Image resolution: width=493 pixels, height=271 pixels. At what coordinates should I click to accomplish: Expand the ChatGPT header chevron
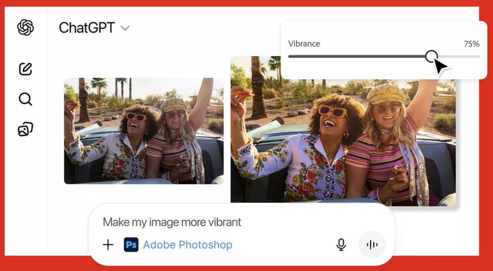(x=124, y=28)
